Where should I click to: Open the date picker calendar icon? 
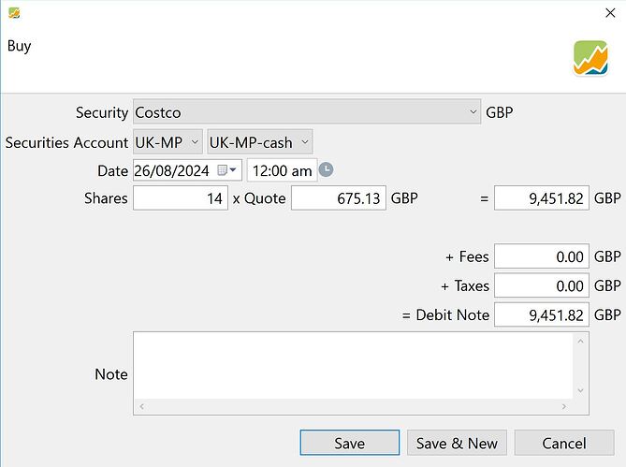coord(226,170)
